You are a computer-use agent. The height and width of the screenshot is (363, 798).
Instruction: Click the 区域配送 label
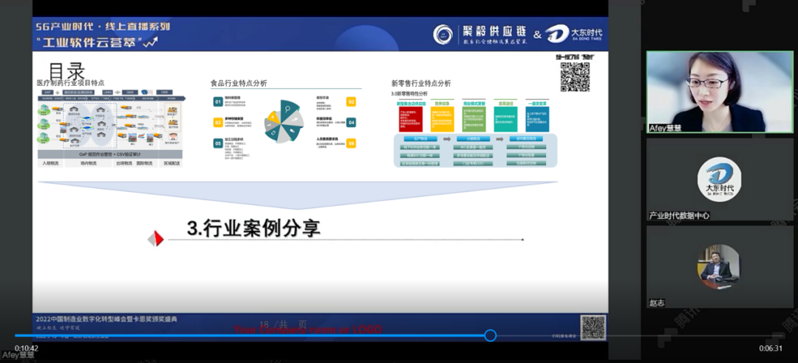pos(172,163)
